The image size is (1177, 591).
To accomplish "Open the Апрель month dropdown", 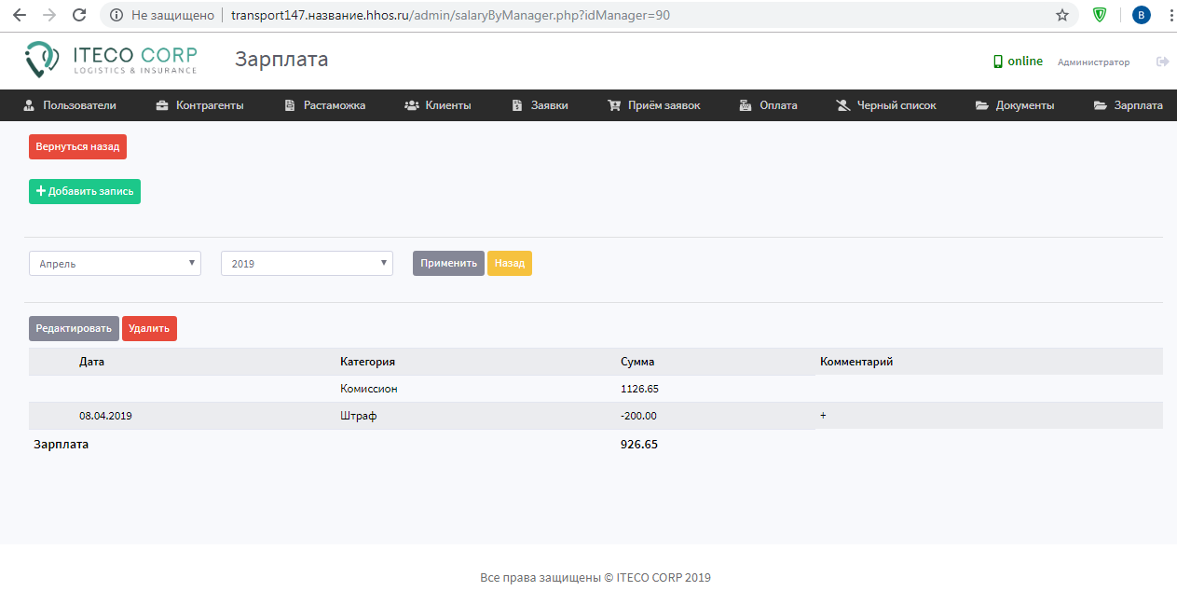I will point(115,264).
